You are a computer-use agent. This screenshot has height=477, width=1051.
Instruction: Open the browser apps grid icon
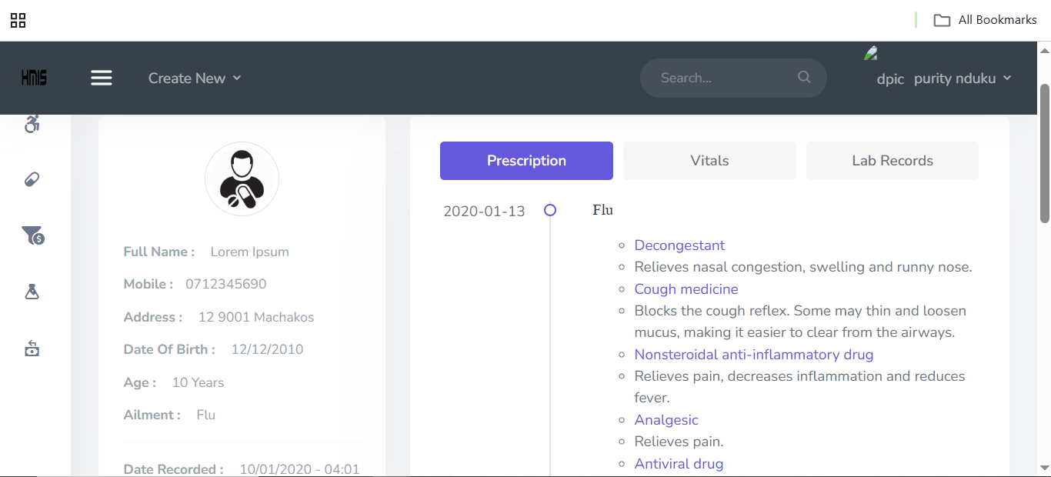[x=18, y=20]
